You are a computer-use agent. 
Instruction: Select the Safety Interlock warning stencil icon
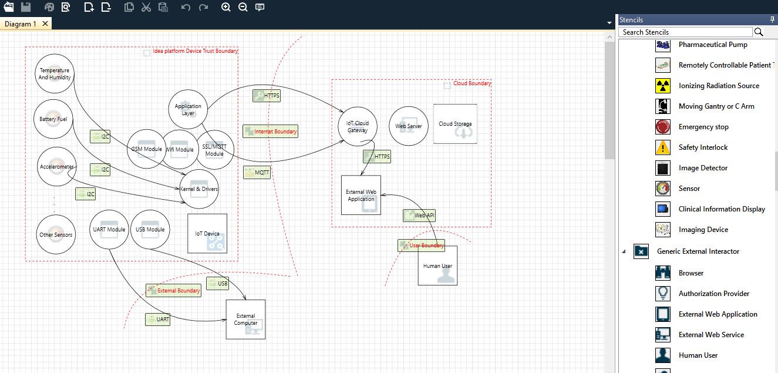663,147
